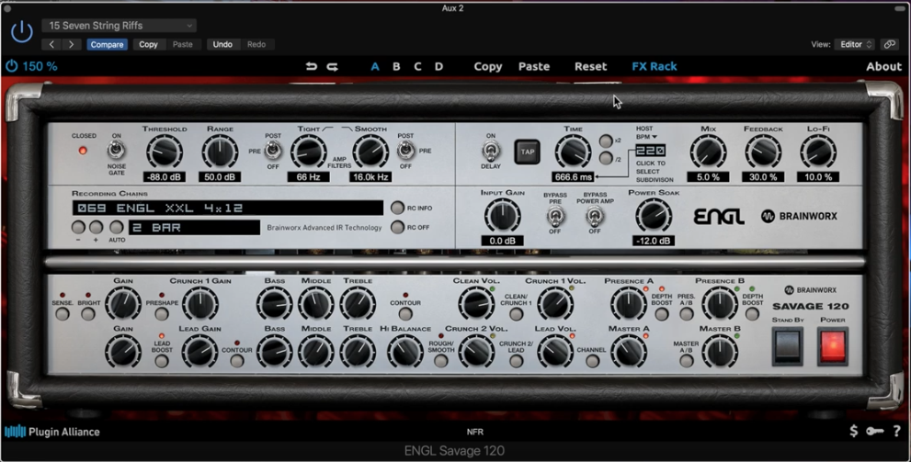Screen dimensions: 911x462
Task: Click the 220 BPM subdivision display
Action: pyautogui.click(x=650, y=151)
